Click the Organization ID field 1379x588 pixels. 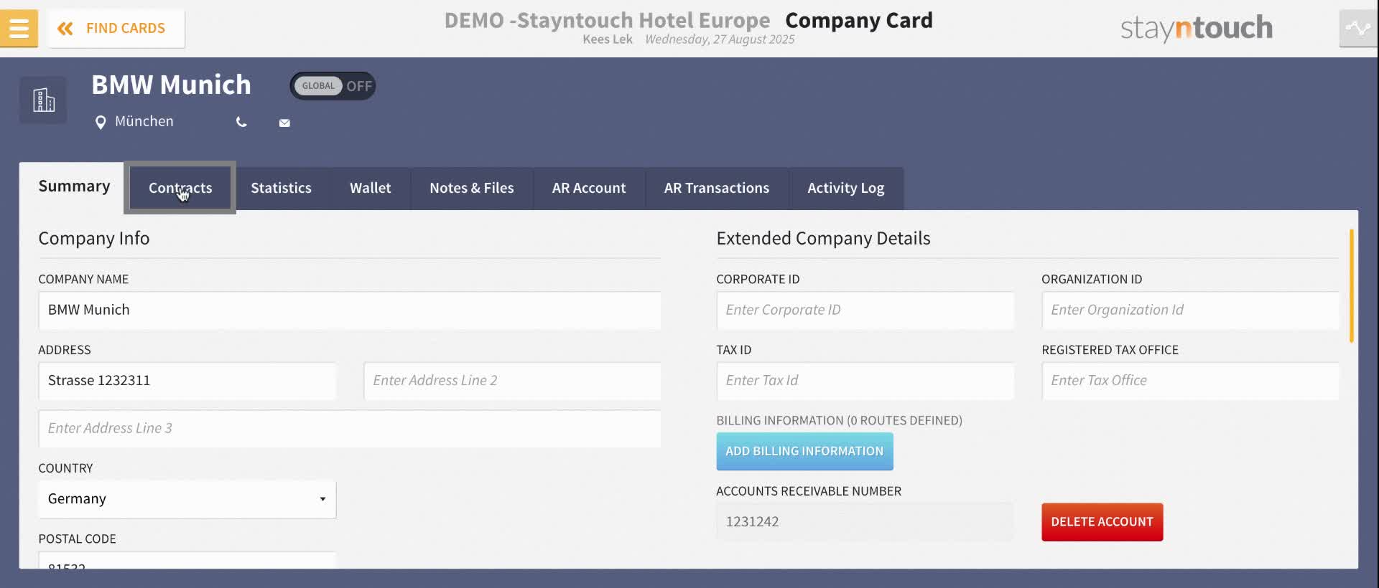click(1190, 310)
